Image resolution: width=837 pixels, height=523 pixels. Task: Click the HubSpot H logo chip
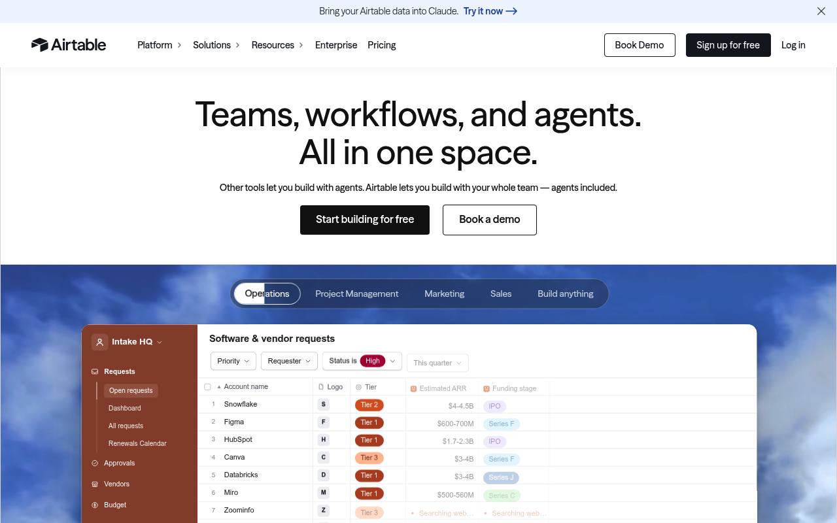[x=323, y=440]
